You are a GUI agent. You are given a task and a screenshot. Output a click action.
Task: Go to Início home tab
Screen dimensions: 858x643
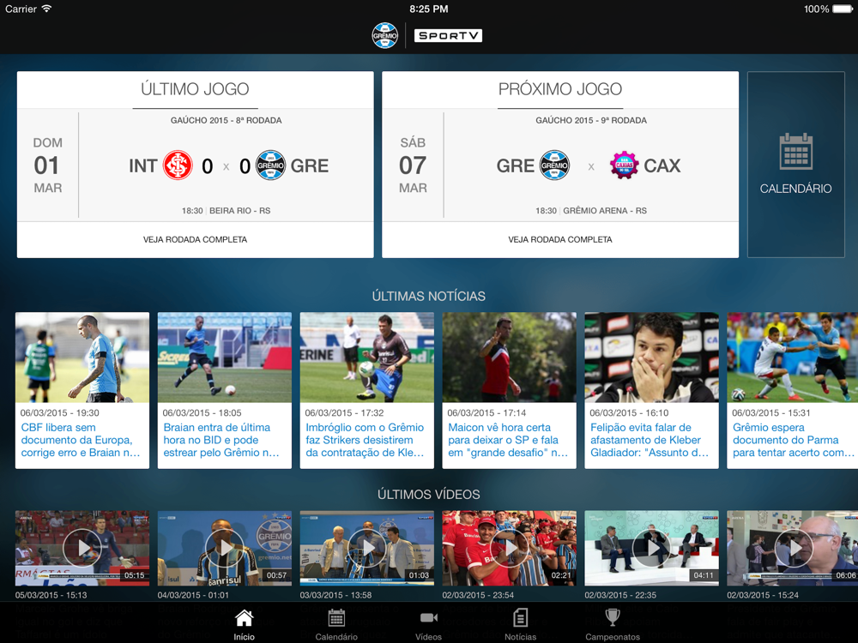click(244, 624)
